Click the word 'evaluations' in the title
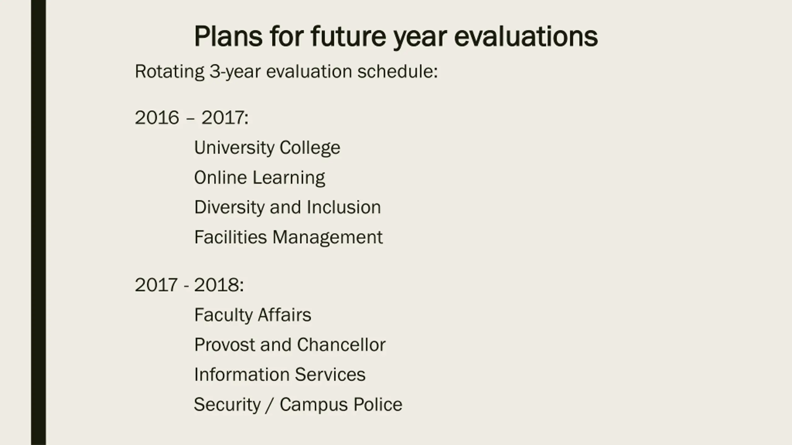The width and height of the screenshot is (792, 445). click(x=526, y=37)
